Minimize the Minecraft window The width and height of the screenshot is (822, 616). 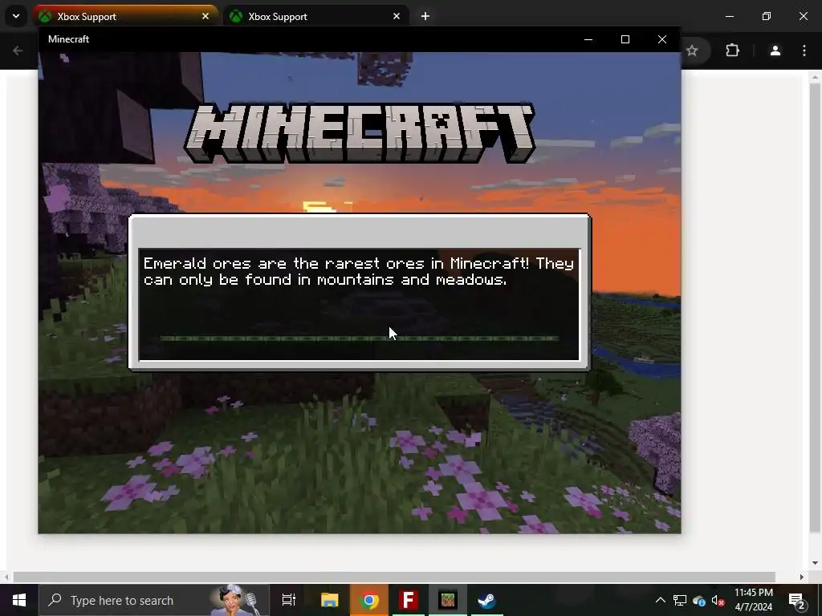pos(588,39)
